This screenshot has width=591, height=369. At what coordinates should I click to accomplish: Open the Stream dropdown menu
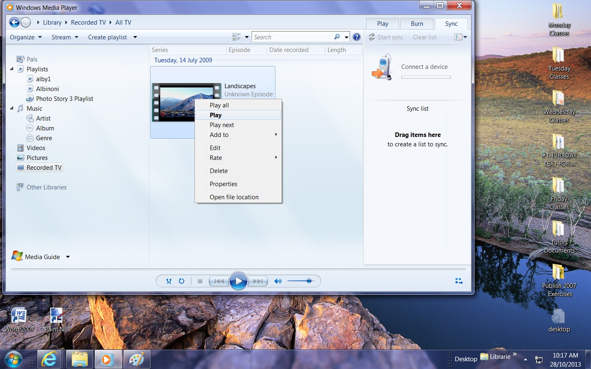pos(65,37)
